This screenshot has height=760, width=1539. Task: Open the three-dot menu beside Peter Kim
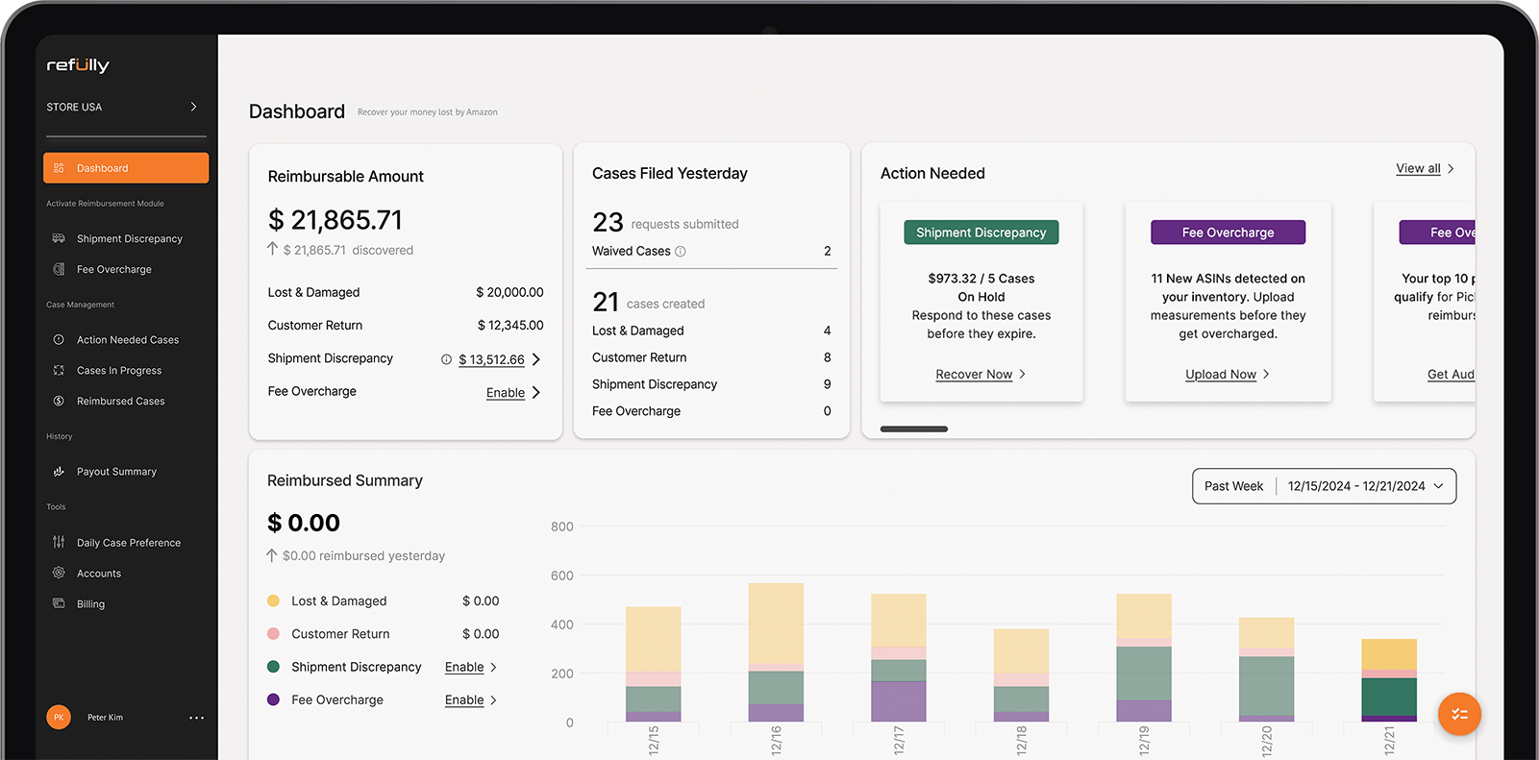pyautogui.click(x=196, y=718)
